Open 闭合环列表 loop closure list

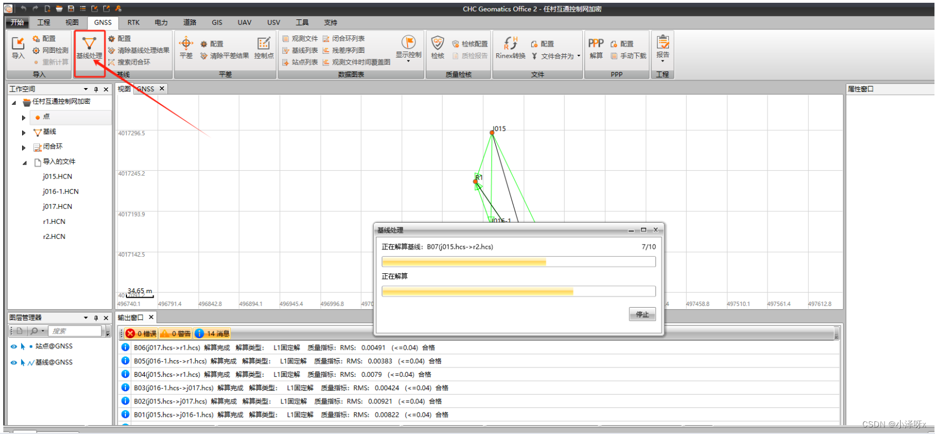click(344, 39)
